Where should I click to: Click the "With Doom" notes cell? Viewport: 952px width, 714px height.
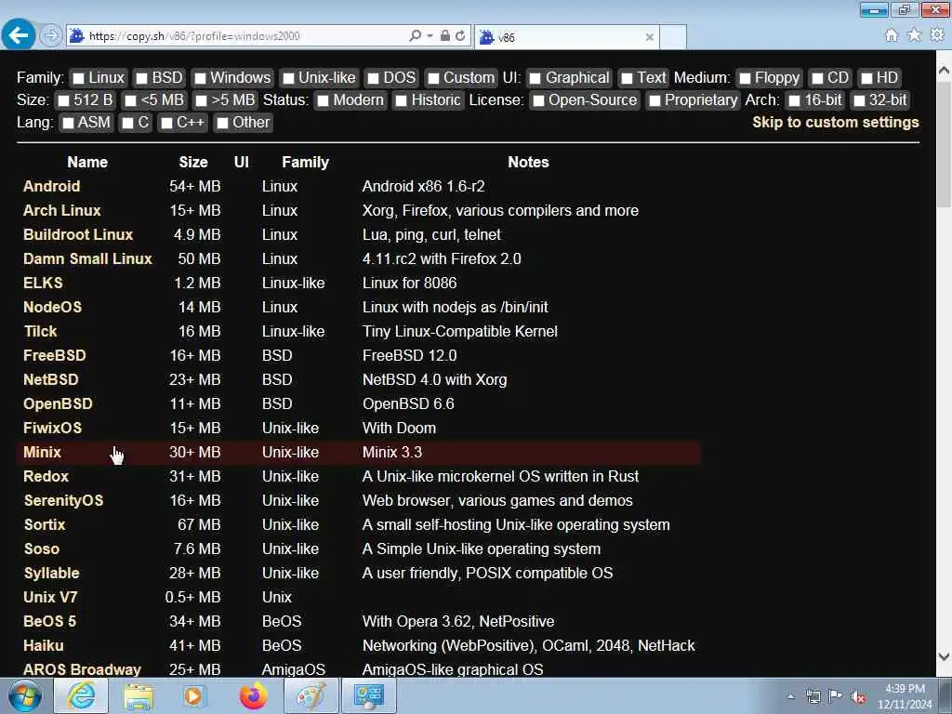coord(399,428)
